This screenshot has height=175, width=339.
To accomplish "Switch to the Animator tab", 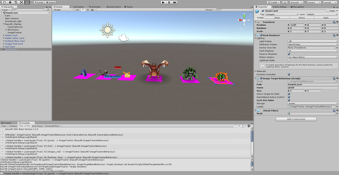I will 95,7.
